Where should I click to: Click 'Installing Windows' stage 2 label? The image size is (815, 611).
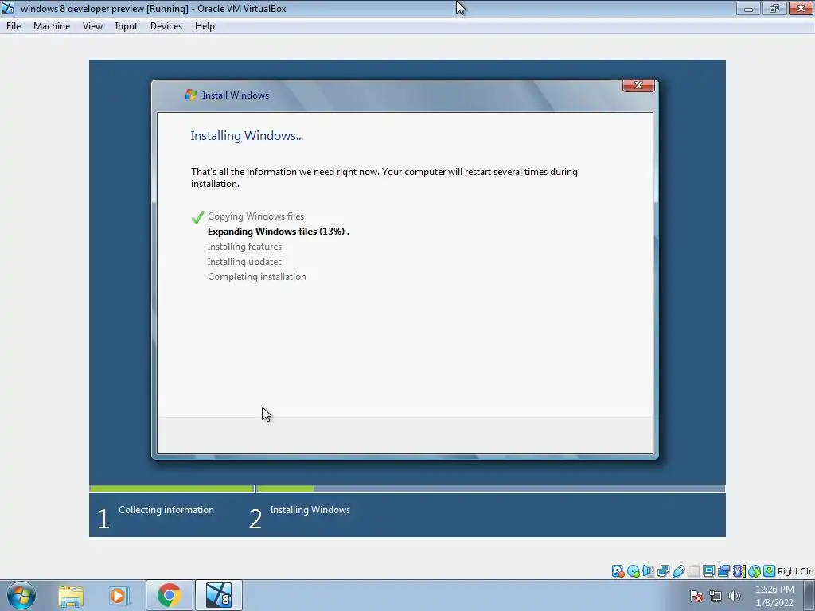(310, 510)
